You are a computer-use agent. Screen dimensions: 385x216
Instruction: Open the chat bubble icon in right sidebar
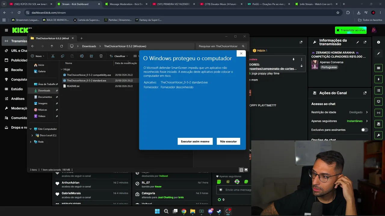point(379,101)
